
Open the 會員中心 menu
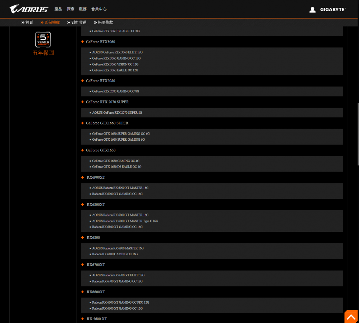pos(99,9)
